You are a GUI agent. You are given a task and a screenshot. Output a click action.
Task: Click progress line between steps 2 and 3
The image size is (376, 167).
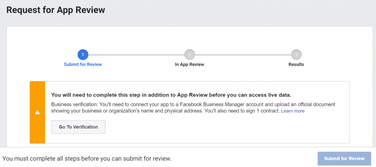pyautogui.click(x=242, y=55)
